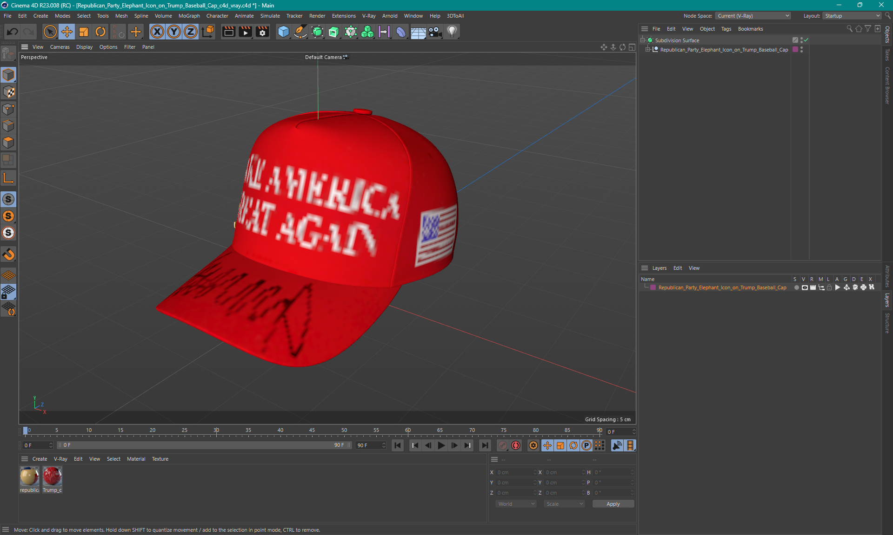Go to start of animation
Screen dimensions: 893x535
point(398,445)
